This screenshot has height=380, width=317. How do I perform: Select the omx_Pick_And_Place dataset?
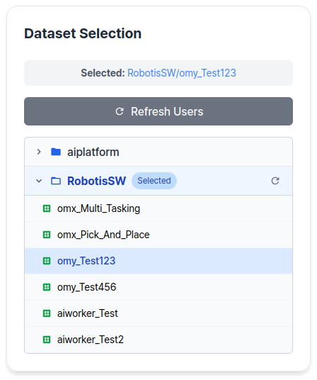pyautogui.click(x=158, y=235)
